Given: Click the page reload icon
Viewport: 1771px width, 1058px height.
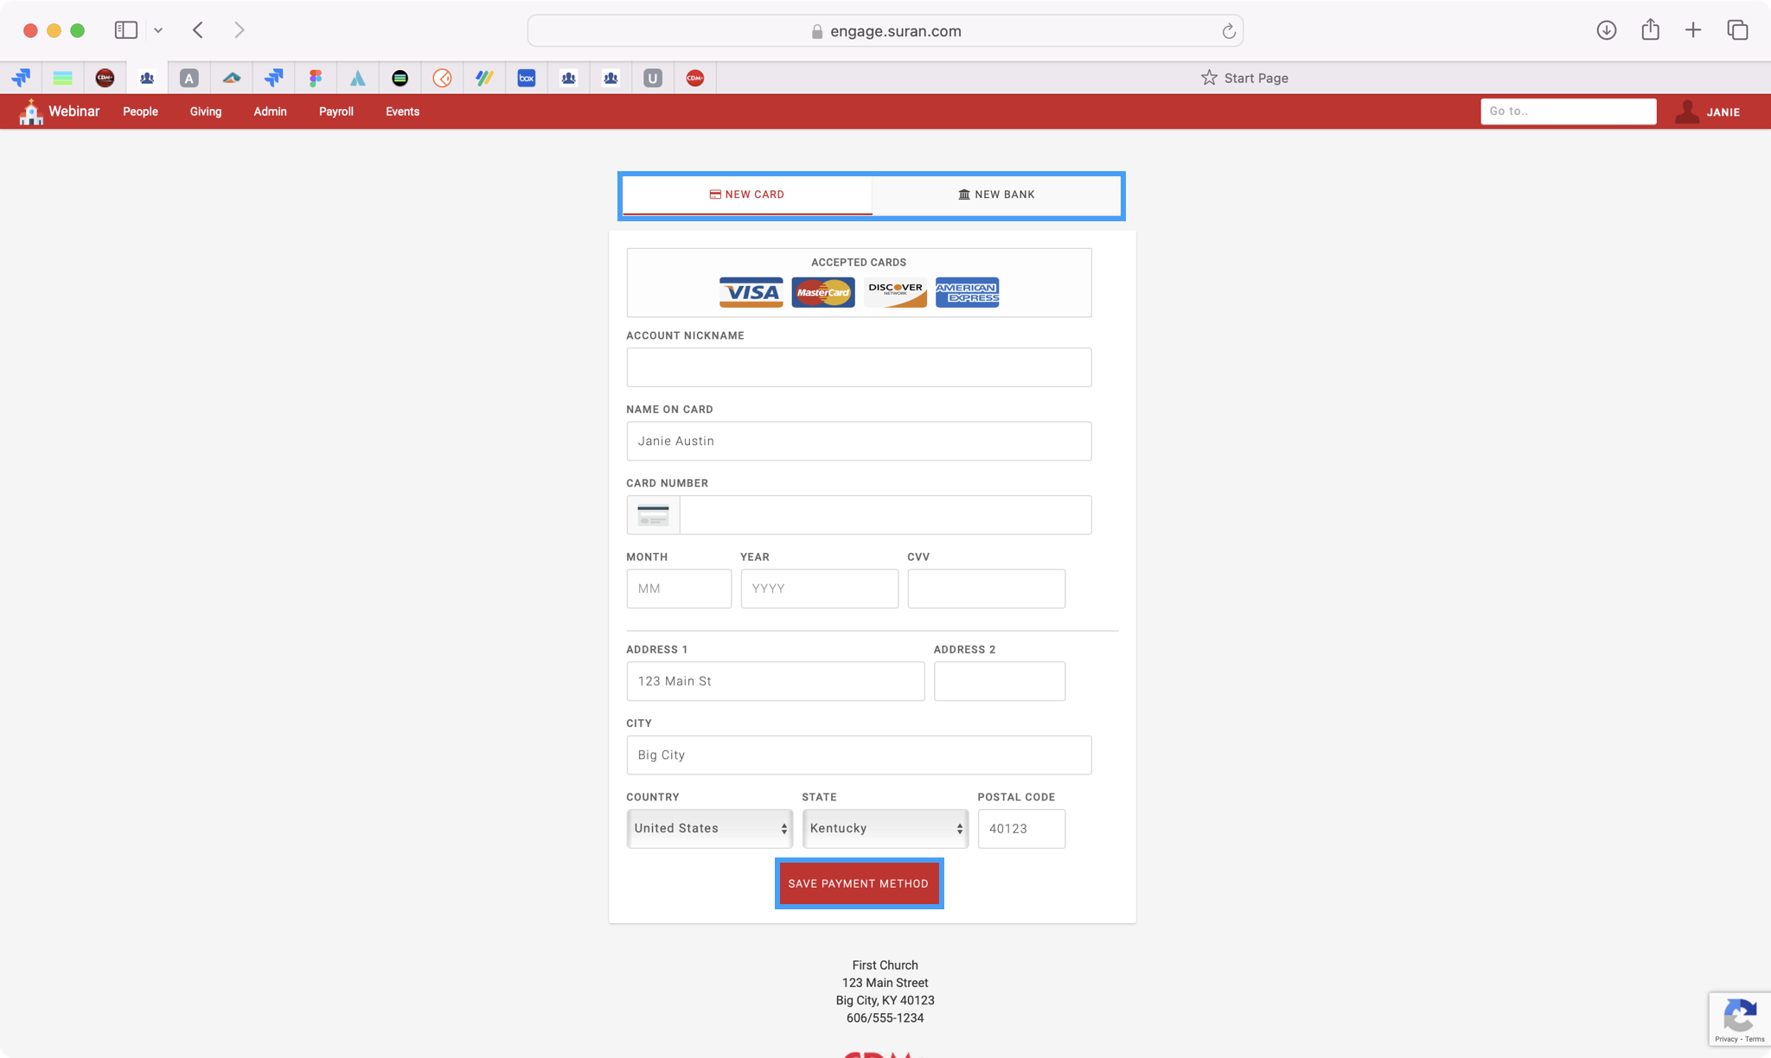Looking at the screenshot, I should 1228,31.
